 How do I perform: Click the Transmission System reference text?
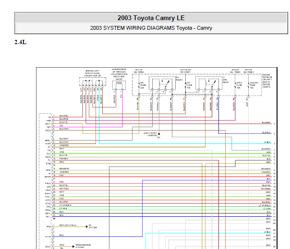click(83, 246)
